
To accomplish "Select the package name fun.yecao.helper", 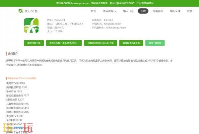I will pos(113,24).
